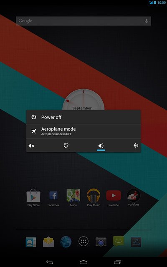Select the sound-on ringer mode
The image size is (167, 267).
point(101,146)
